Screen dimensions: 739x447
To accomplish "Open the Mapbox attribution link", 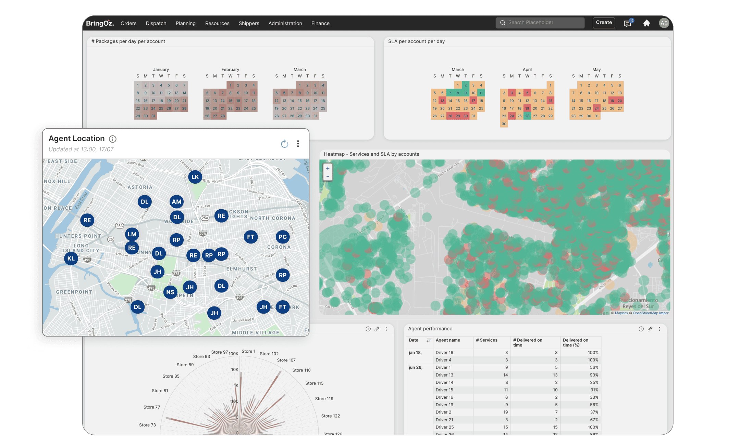I will click(621, 313).
